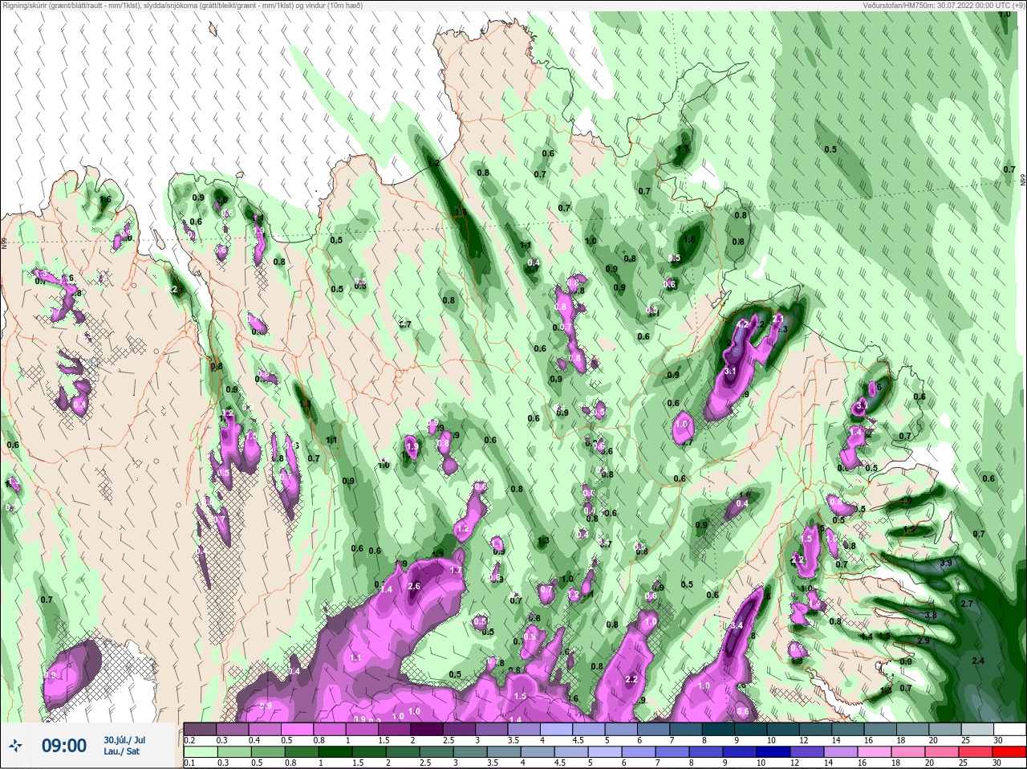Click the 3.8 value near the southeast coast

pyautogui.click(x=930, y=616)
